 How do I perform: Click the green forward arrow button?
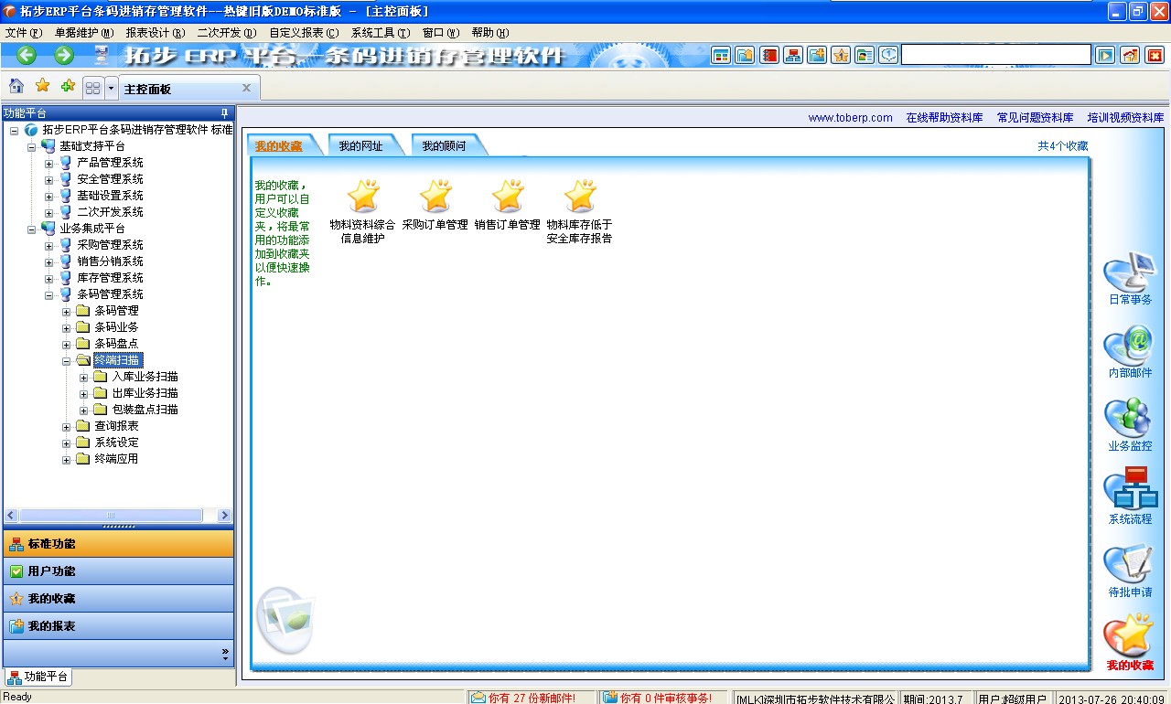tap(64, 55)
